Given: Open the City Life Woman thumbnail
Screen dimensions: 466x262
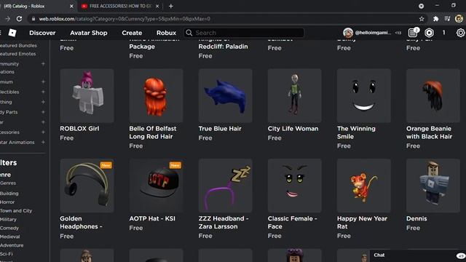Looking at the screenshot, I should point(294,95).
